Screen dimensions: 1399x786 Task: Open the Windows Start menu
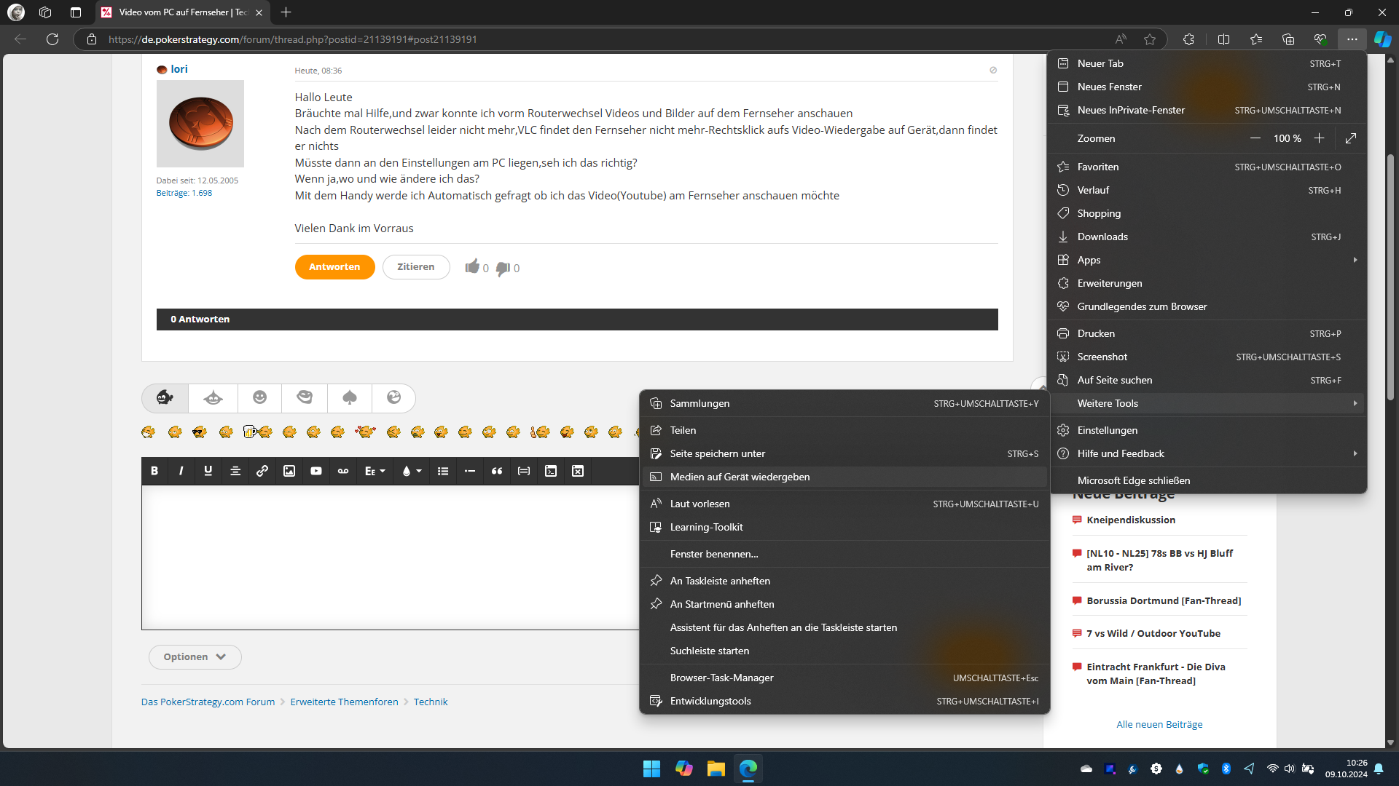click(x=651, y=769)
